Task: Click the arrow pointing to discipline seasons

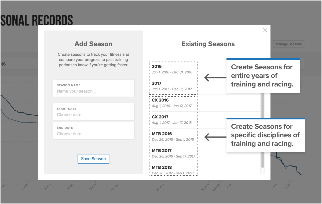Action: tap(215, 137)
